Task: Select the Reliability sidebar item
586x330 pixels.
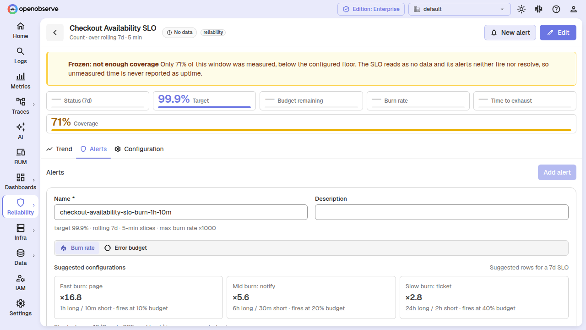Action: tap(20, 207)
